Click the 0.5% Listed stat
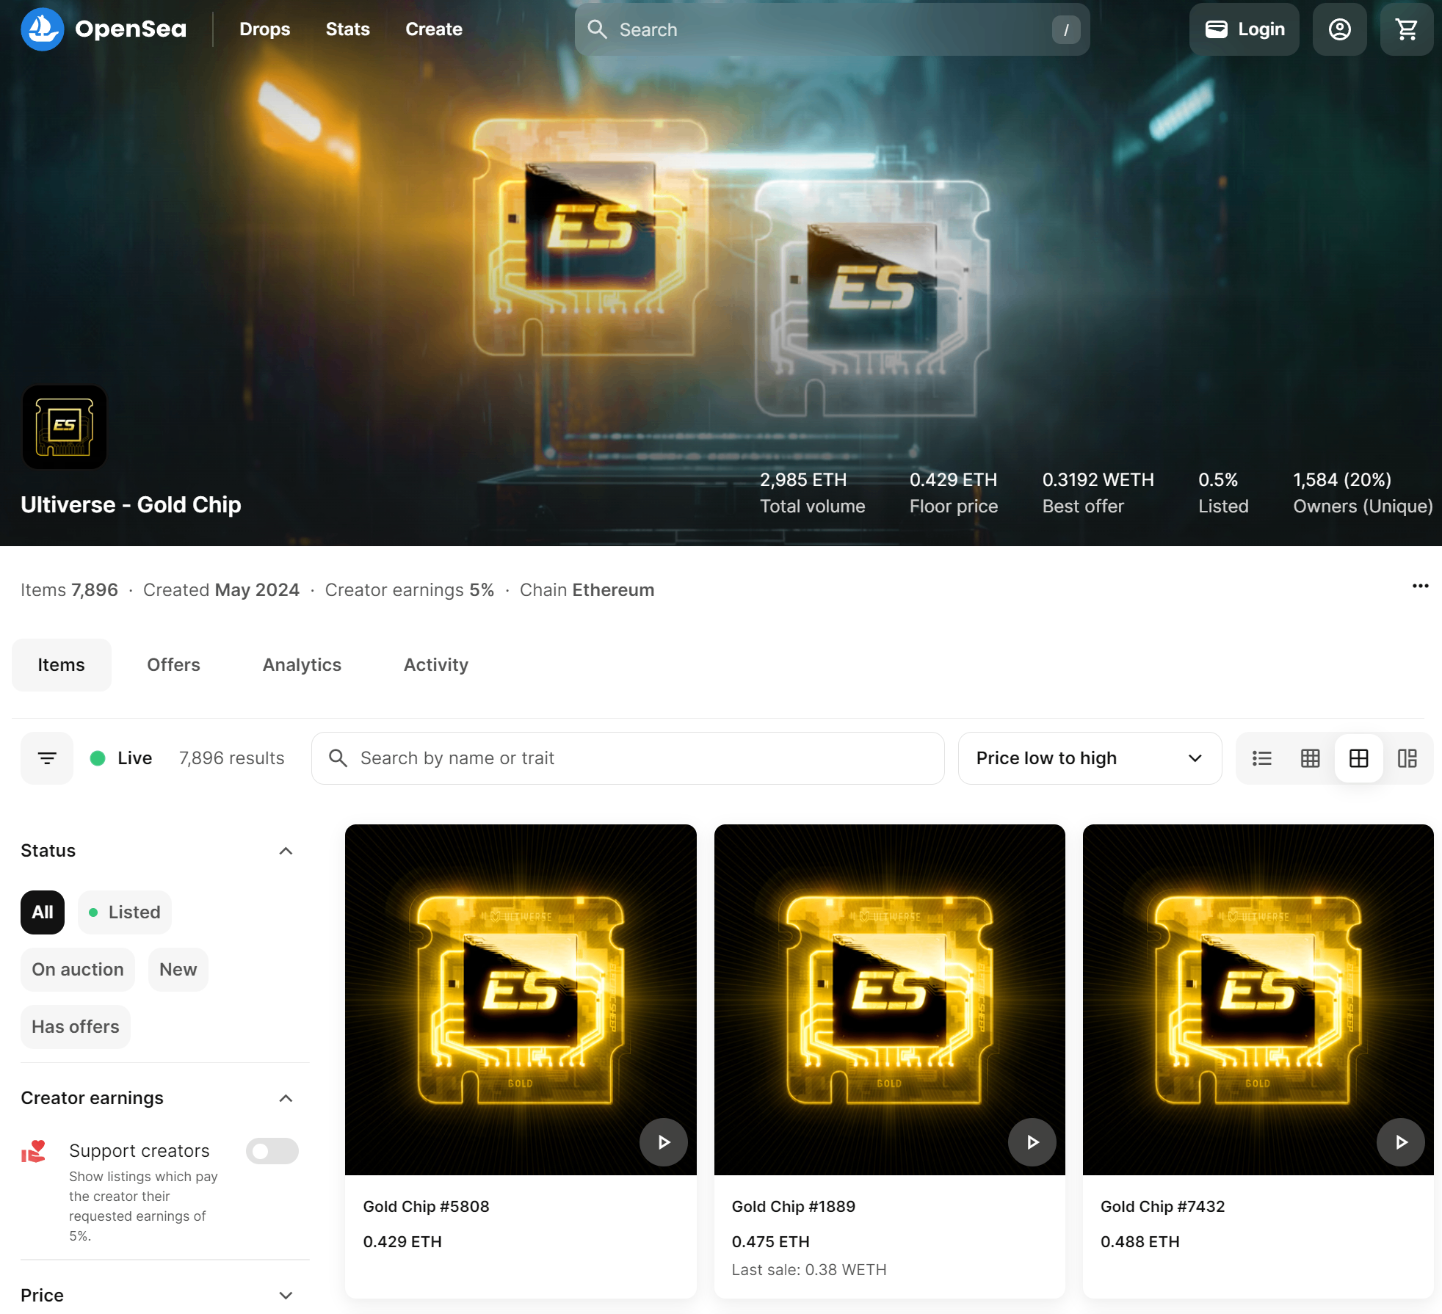Viewport: 1442px width, 1314px height. tap(1223, 493)
